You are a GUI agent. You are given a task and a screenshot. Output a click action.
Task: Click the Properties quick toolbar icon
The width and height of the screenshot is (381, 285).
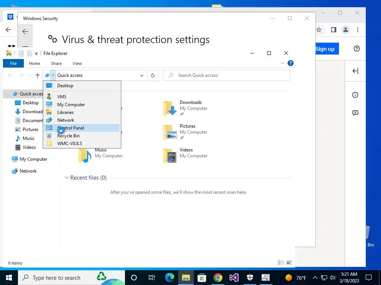(x=21, y=53)
